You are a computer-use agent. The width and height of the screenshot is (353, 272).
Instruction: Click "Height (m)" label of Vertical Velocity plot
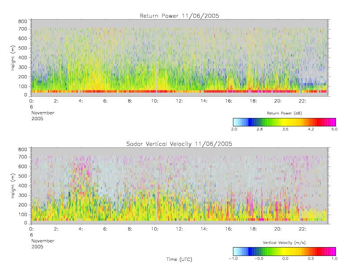[x=13, y=186]
